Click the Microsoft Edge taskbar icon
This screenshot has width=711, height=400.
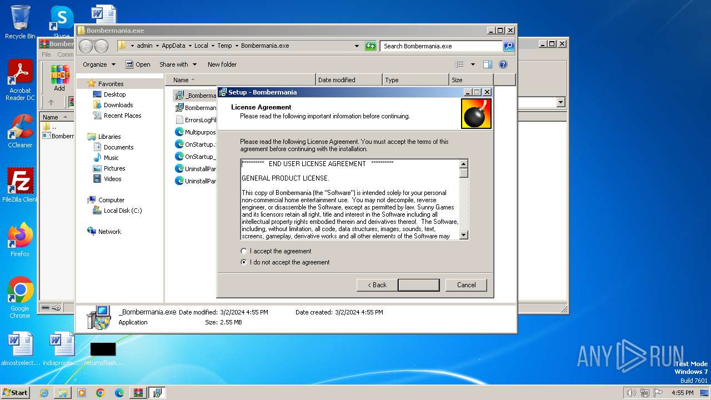pos(119,393)
